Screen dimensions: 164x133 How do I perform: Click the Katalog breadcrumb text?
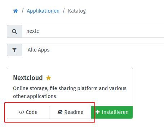pos(77,11)
